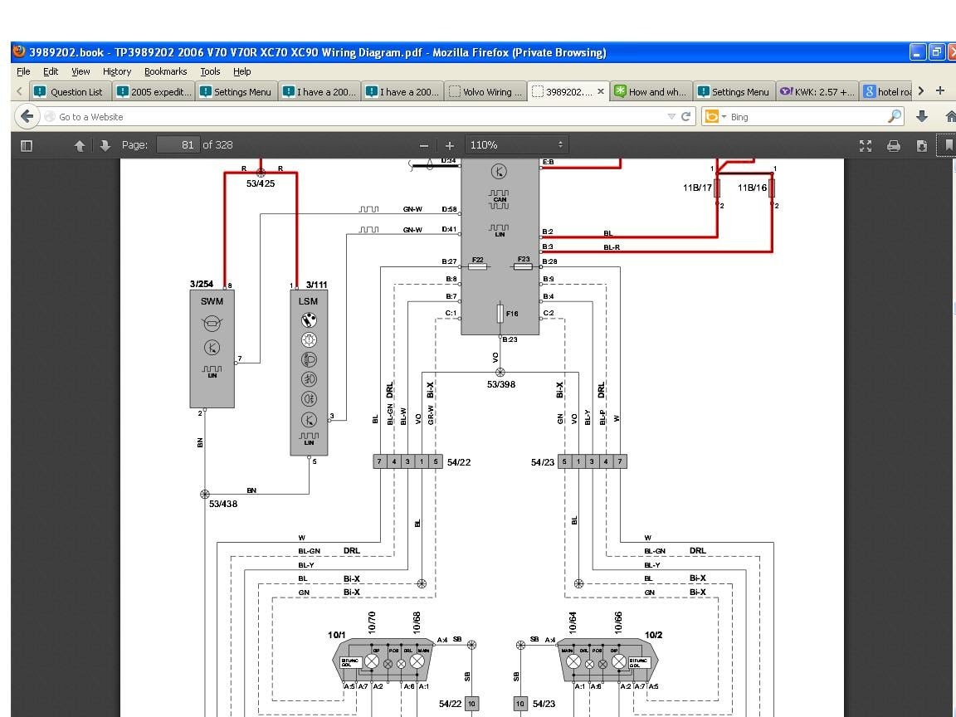Switch to Volvo Wiring tab
Viewport: 956px width, 717px height.
click(485, 91)
